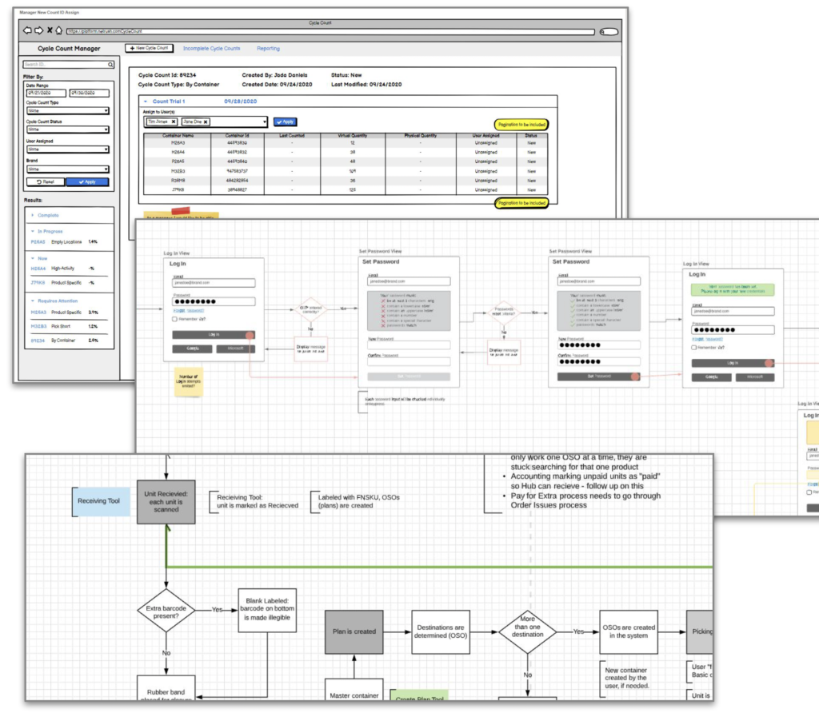Click the browser forward arrow icon
Viewport: 819px width, 713px height.
[x=38, y=31]
